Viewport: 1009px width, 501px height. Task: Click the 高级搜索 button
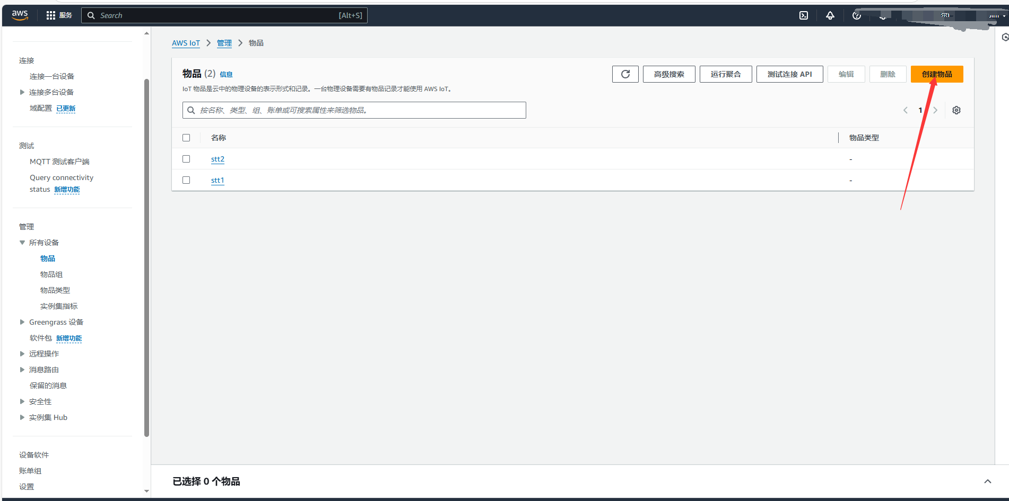pyautogui.click(x=669, y=74)
